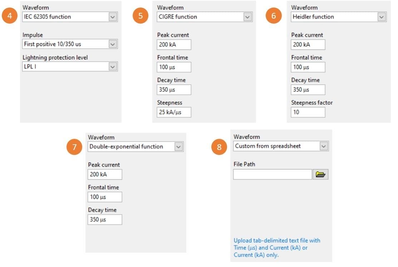Click the empty File Path input box

[x=273, y=174]
